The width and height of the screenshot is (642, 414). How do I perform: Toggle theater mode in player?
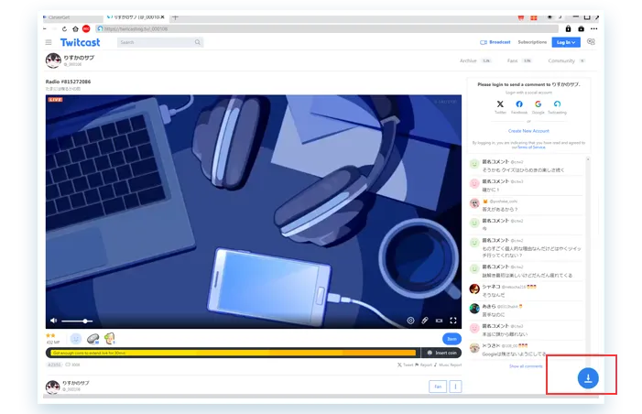click(x=439, y=321)
